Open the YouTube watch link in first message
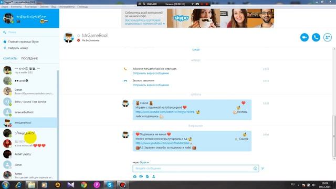 pyautogui.click(x=165, y=112)
